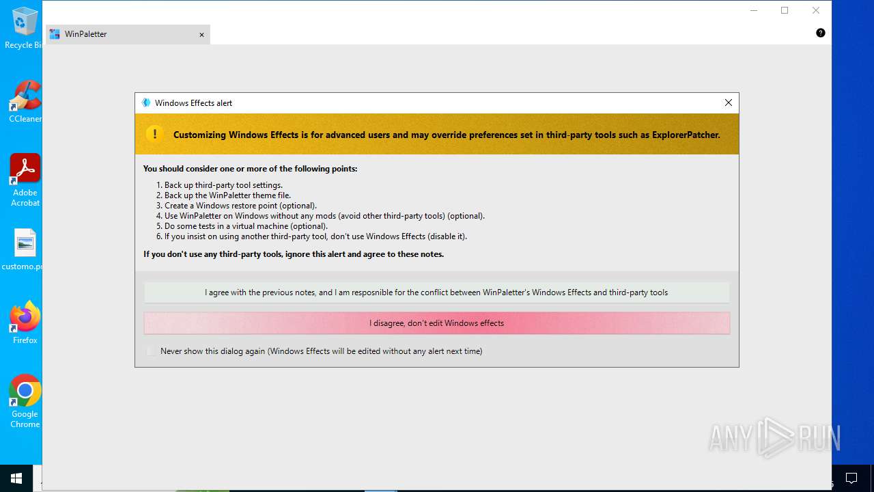Screen dimensions: 874x492
Task: Click 'If you insist on using another third-party tool' line
Action: click(x=315, y=236)
